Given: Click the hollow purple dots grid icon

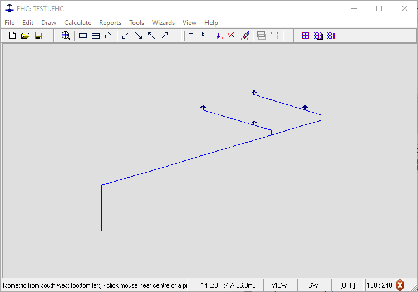Looking at the screenshot, I should tap(331, 36).
